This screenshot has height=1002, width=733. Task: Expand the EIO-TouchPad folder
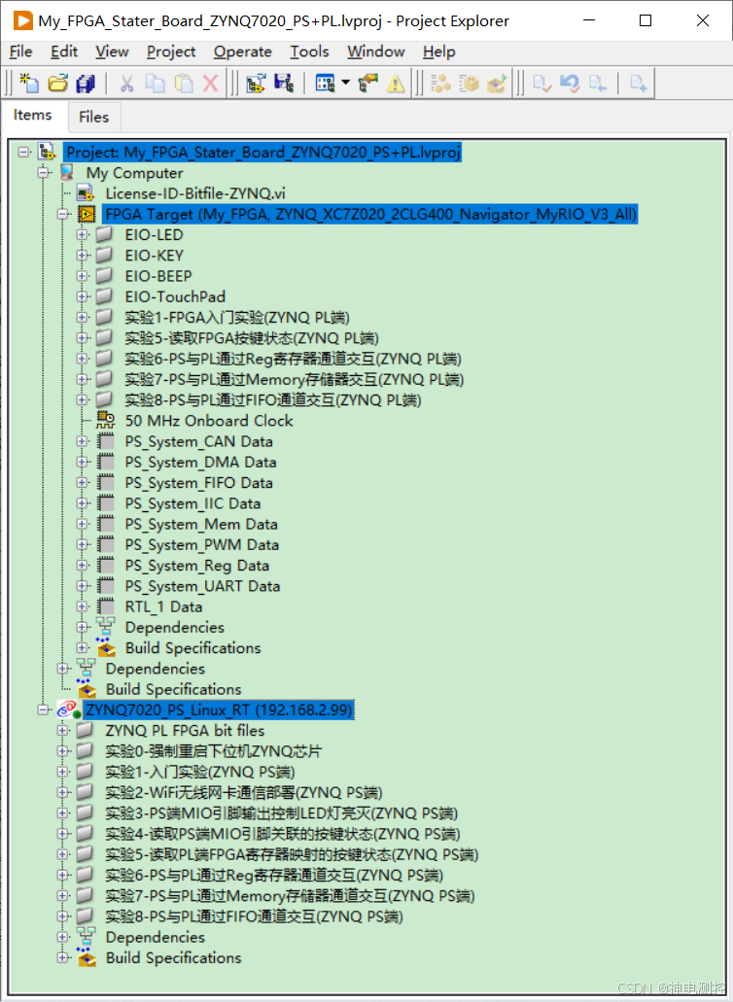pyautogui.click(x=82, y=296)
